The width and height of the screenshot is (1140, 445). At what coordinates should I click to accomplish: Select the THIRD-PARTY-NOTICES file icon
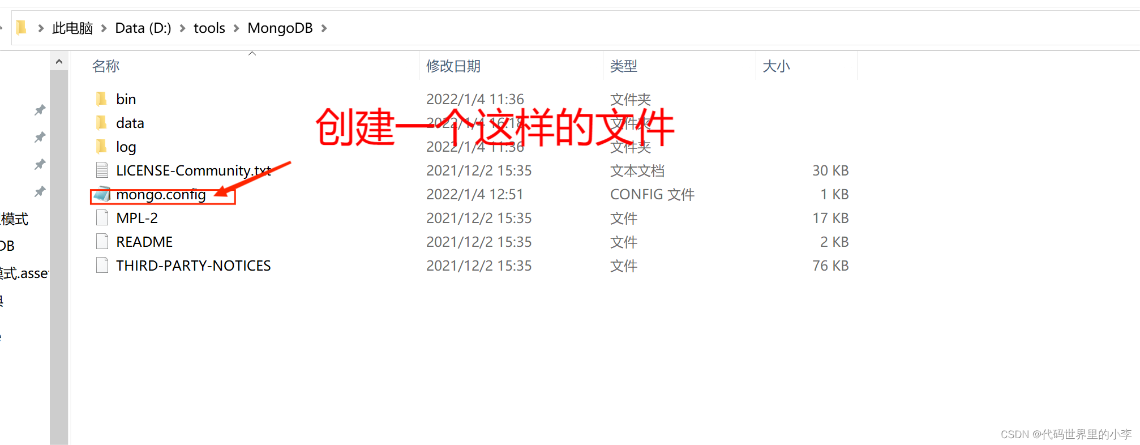pos(102,265)
